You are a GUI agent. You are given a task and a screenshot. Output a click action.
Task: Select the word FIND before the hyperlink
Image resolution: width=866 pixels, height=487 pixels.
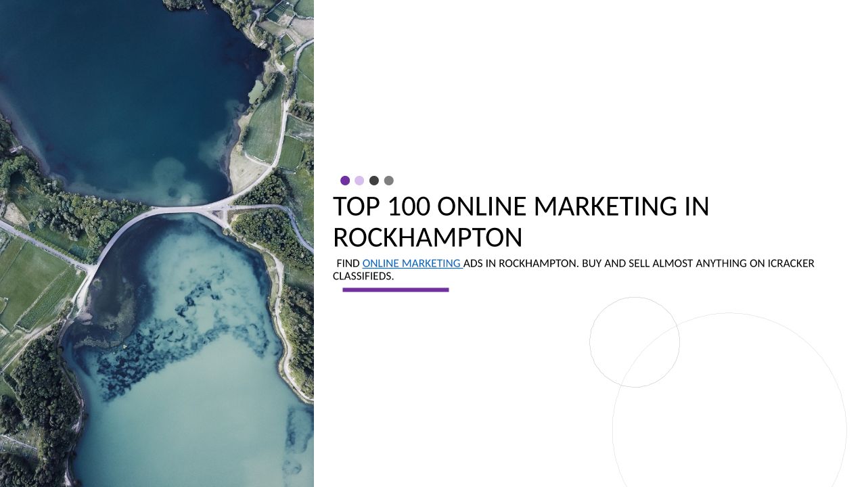tap(348, 264)
